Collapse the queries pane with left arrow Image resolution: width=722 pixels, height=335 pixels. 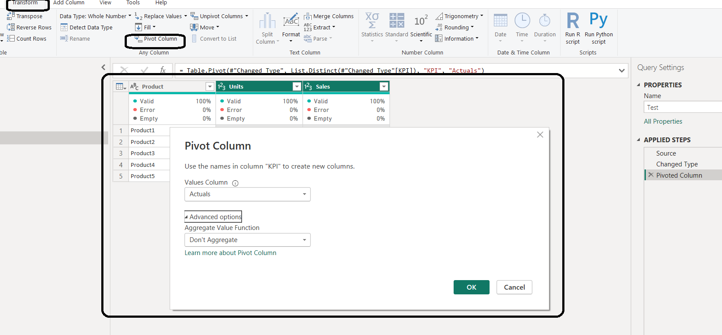tap(103, 67)
